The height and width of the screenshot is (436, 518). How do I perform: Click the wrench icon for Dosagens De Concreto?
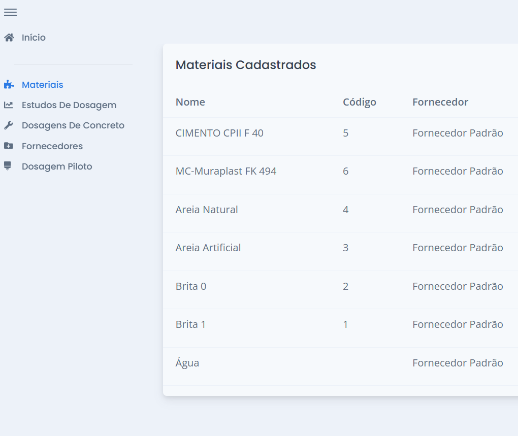(x=9, y=125)
